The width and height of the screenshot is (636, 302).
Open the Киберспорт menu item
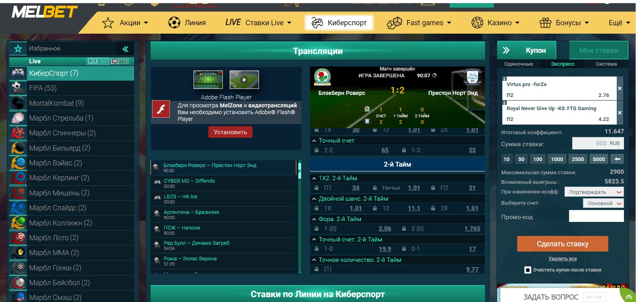point(339,23)
